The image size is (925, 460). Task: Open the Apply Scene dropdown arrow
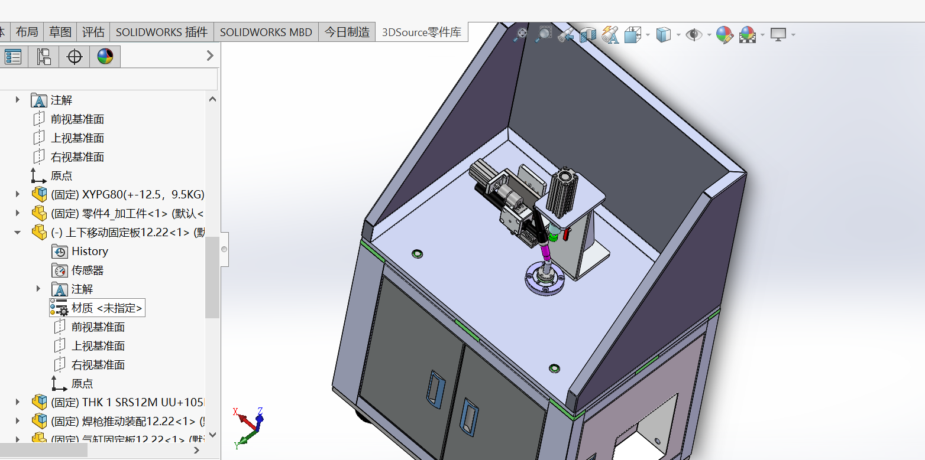pos(762,35)
